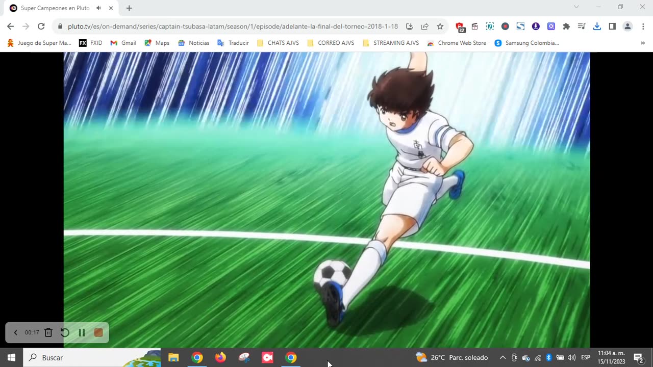Open the Bluetooth tray icon
653x367 pixels.
(549, 357)
